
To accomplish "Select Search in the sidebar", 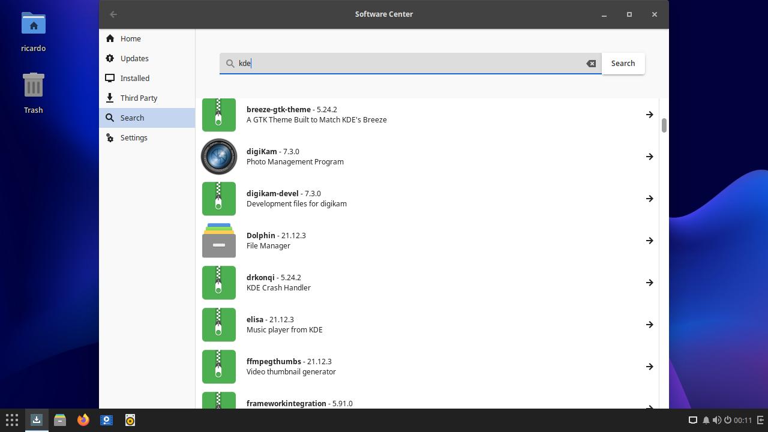I will 147,118.
